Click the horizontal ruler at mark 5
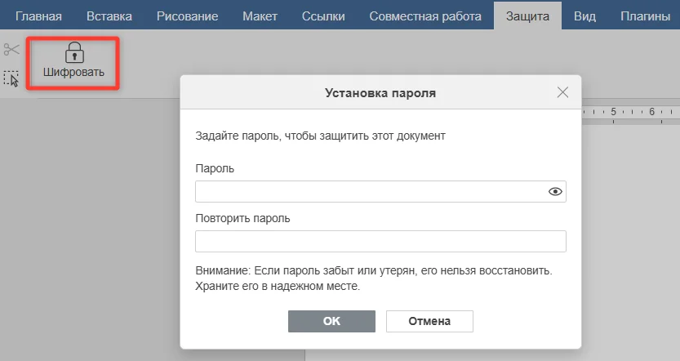 [x=613, y=112]
